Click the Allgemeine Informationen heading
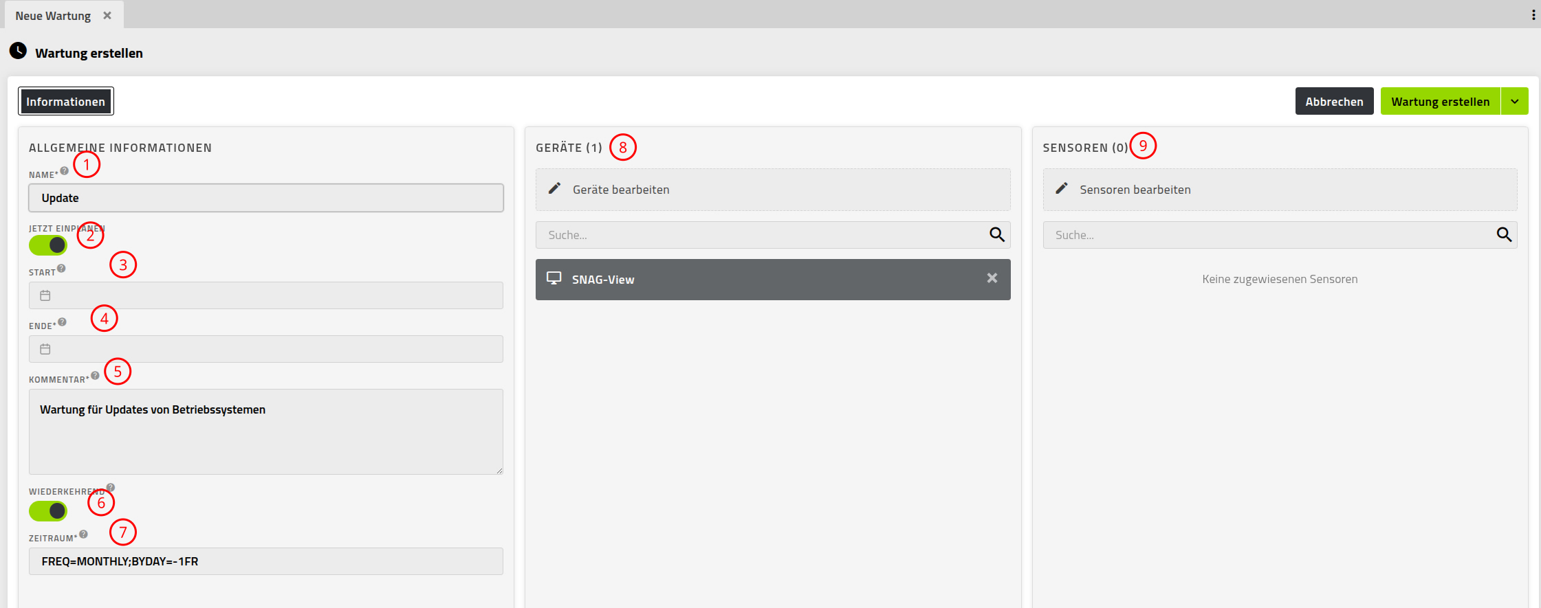 pos(120,148)
